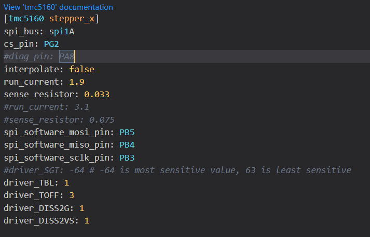This screenshot has width=370, height=237.
Task: Click the tmc5160 section header name
Action: click(26, 18)
